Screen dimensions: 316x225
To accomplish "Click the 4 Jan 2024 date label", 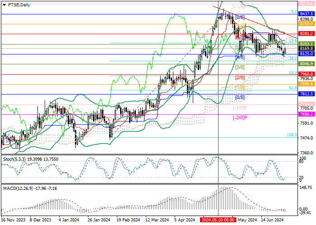I will [x=69, y=220].
